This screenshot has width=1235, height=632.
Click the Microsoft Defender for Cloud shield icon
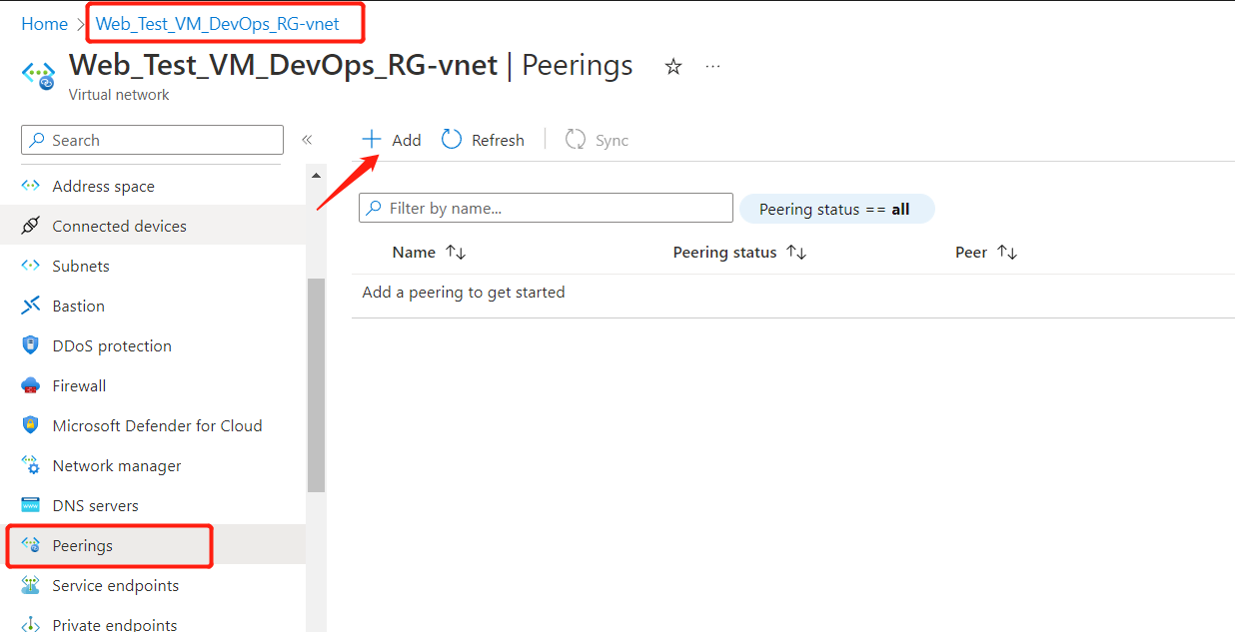pyautogui.click(x=31, y=425)
